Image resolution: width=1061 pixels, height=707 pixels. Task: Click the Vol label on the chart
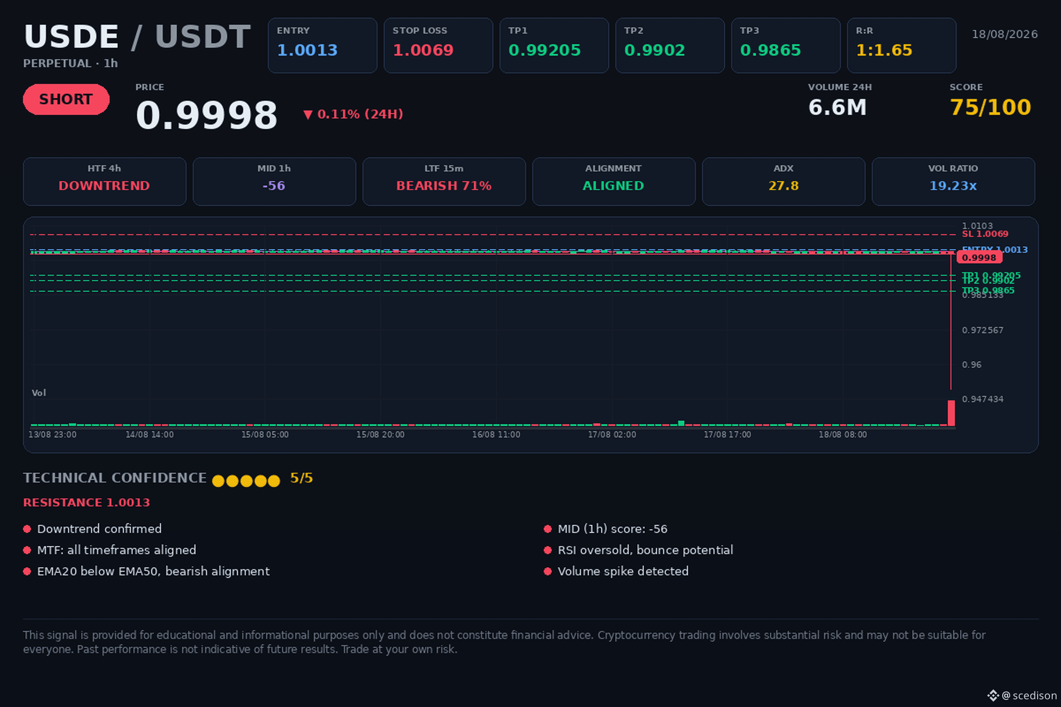(39, 393)
